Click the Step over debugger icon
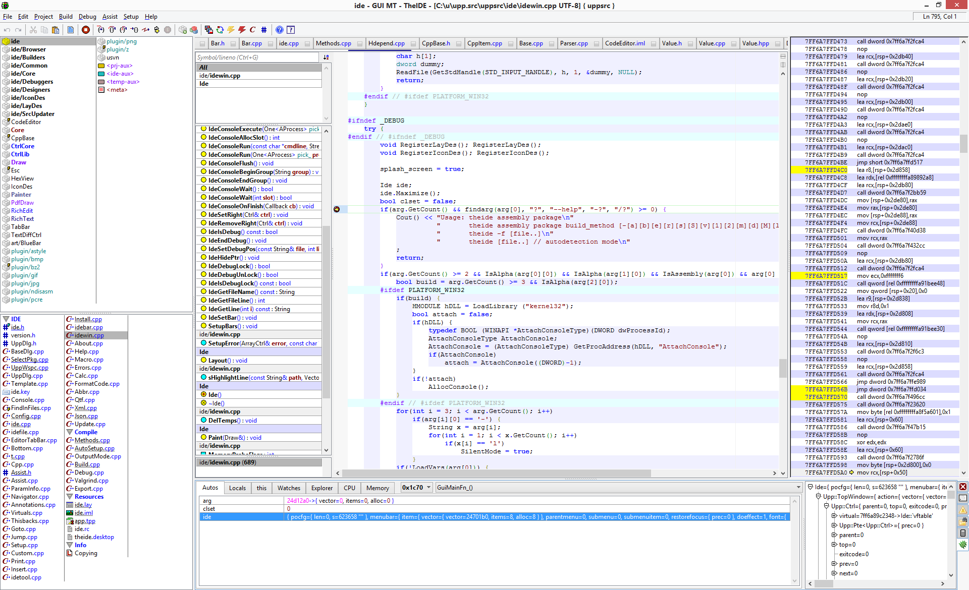 click(112, 30)
